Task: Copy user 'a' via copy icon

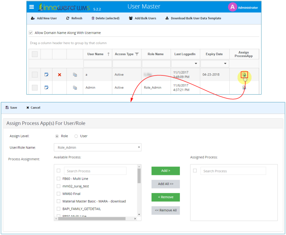Action: point(75,74)
